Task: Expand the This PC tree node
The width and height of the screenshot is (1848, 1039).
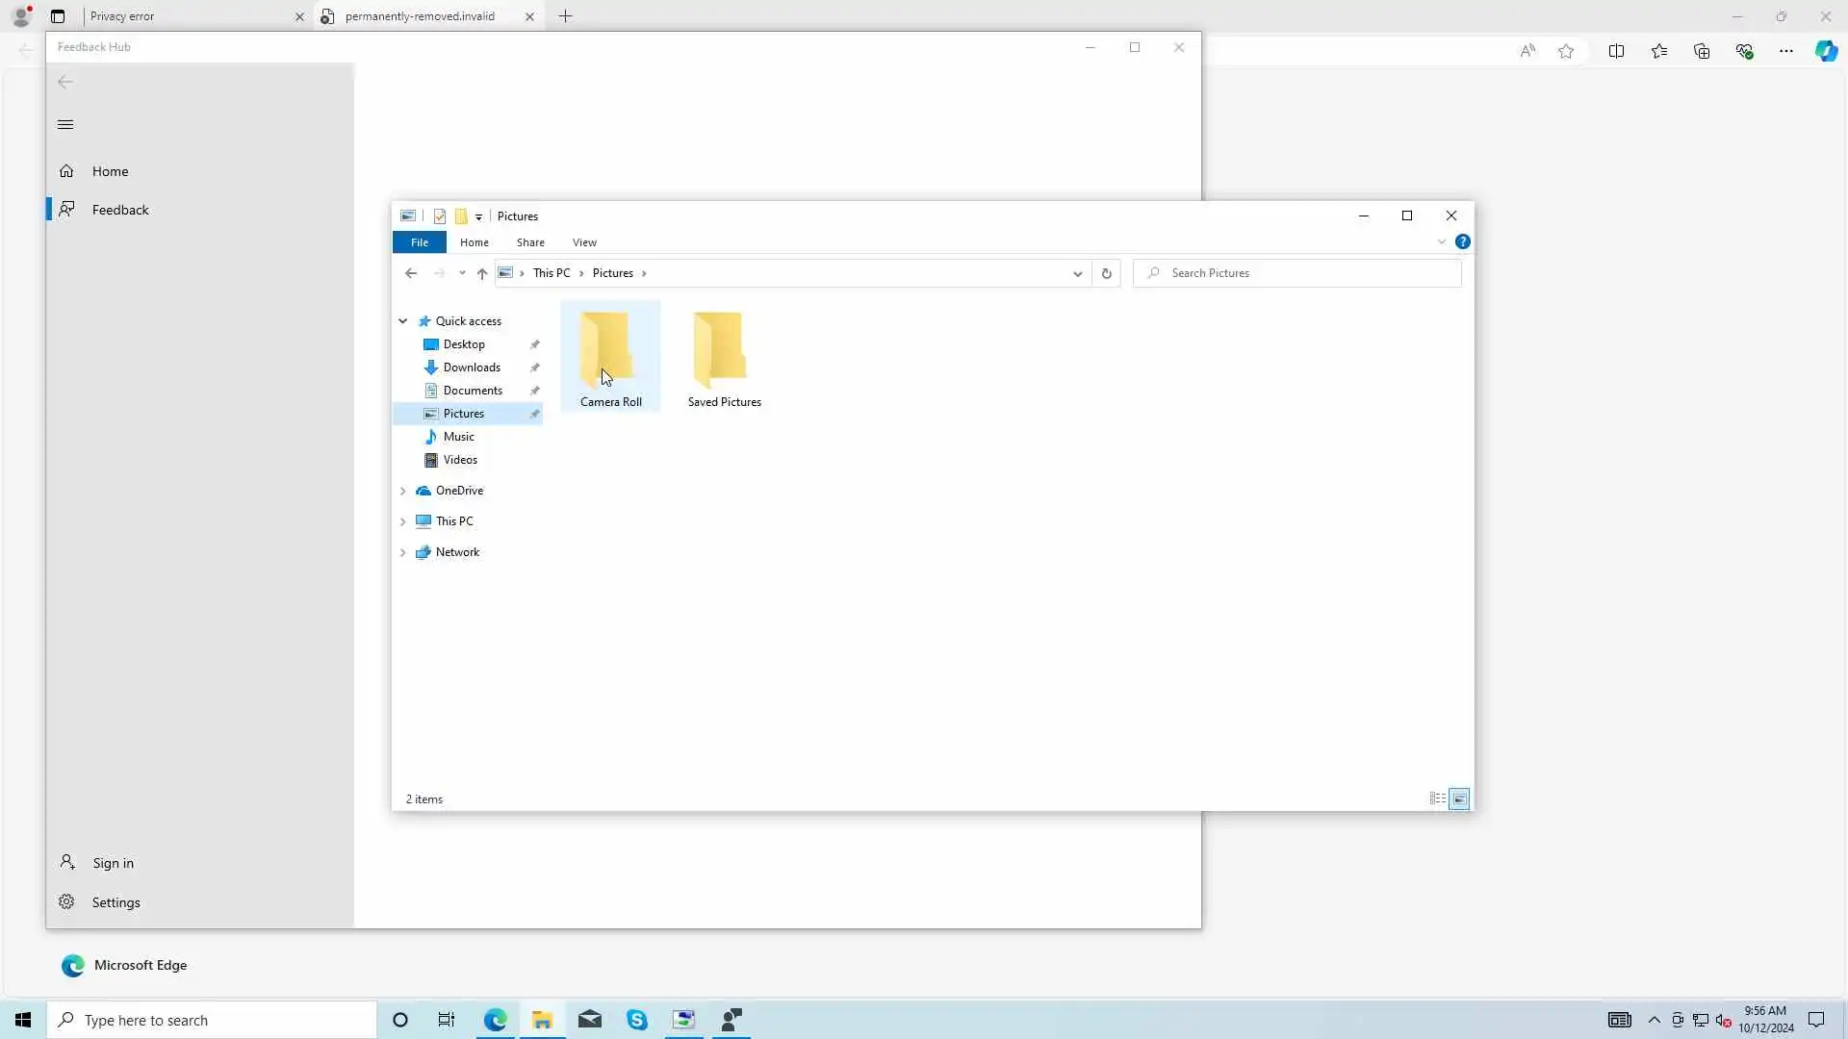Action: [x=403, y=521]
